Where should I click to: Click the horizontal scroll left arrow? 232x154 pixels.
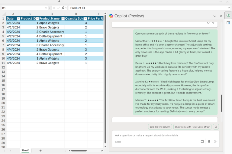point(69,151)
